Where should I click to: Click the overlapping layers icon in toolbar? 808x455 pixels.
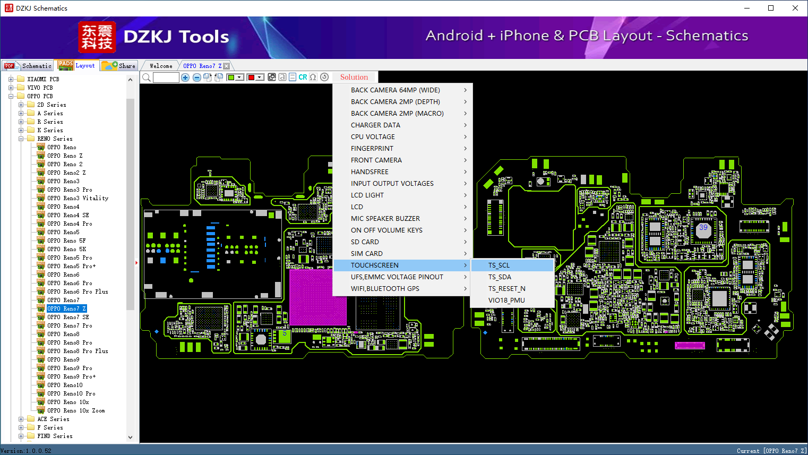pyautogui.click(x=272, y=77)
